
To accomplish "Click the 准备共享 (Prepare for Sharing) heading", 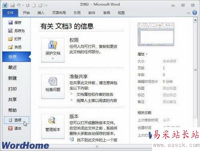I will coord(78,76).
